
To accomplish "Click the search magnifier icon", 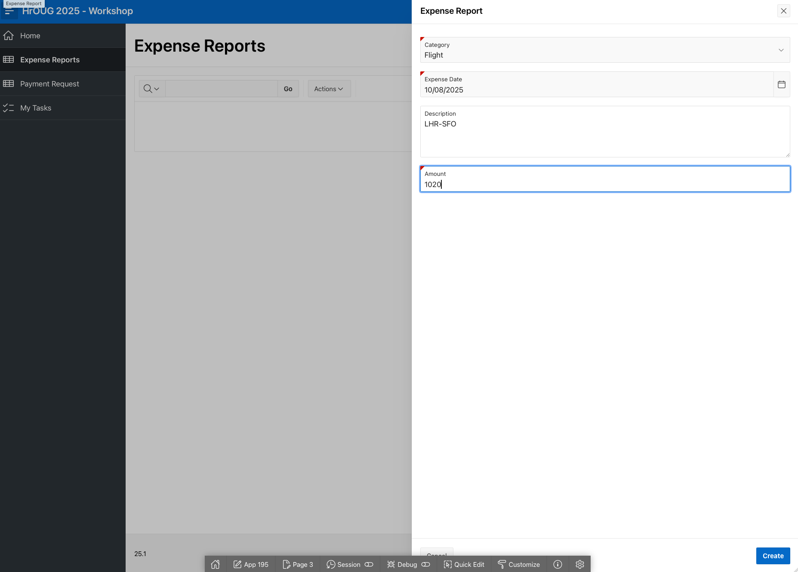I will (147, 89).
